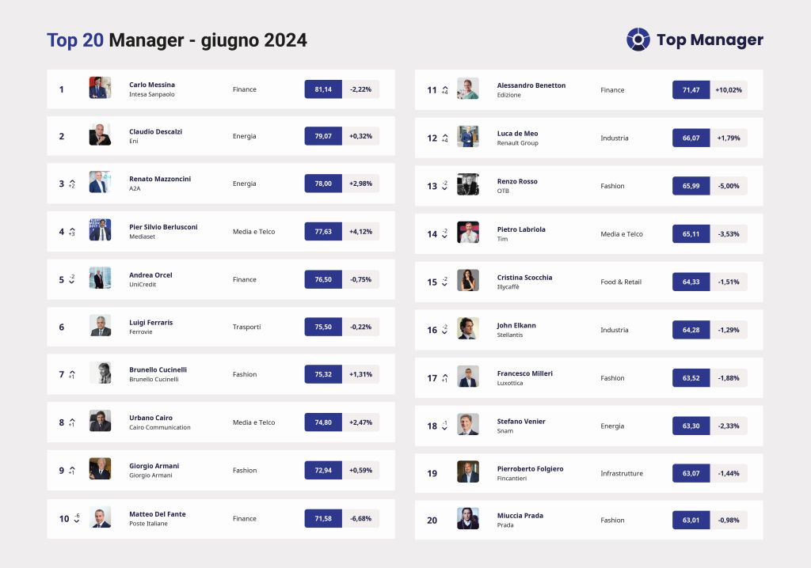Click the Luxottica company label
This screenshot has width=811, height=568.
509,383
